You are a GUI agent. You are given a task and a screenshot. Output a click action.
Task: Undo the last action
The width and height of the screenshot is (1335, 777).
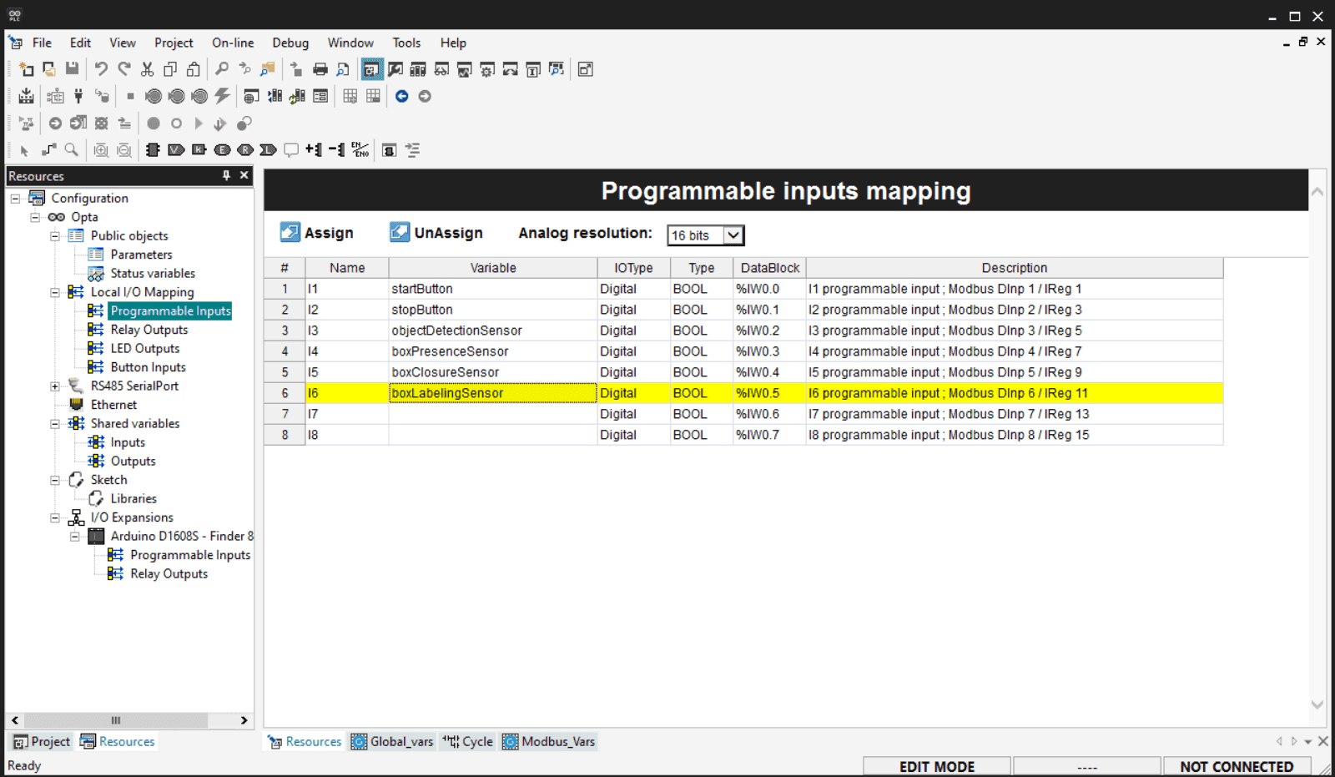[101, 69]
